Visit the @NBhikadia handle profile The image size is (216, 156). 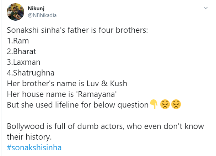click(x=42, y=15)
